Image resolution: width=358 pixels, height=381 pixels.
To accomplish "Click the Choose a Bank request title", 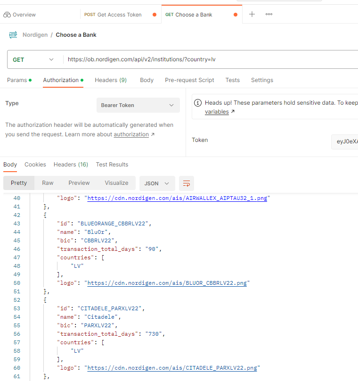I will [x=76, y=35].
